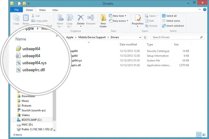Click magnified usbaapl64.sys file icon
The width and height of the screenshot is (209, 139).
pos(18,62)
